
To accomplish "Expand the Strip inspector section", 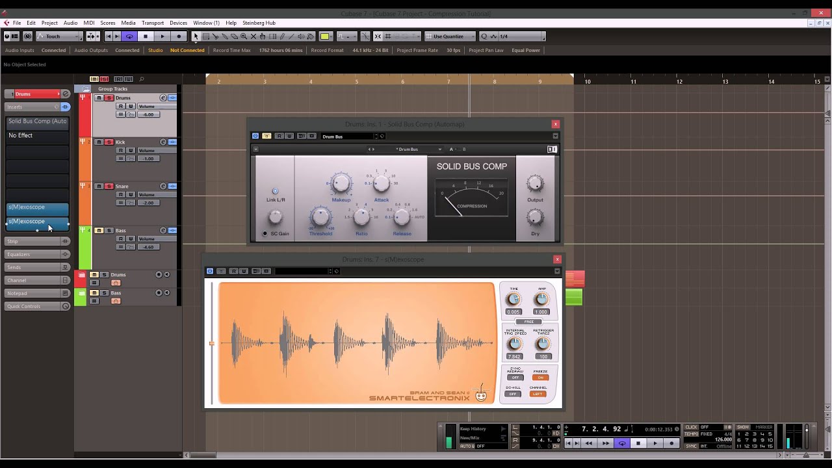I will click(38, 241).
